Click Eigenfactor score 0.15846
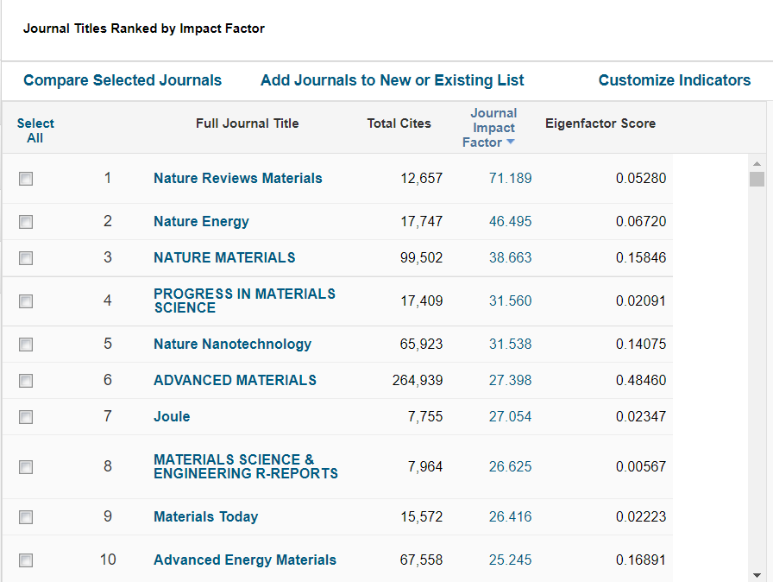Viewport: 773px width, 582px height. pos(641,257)
